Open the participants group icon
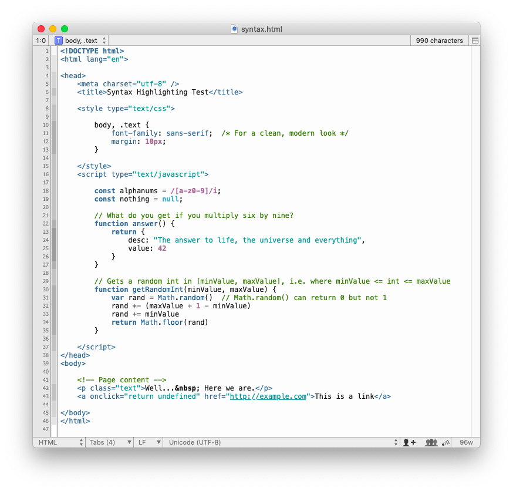513x491 pixels. click(431, 443)
